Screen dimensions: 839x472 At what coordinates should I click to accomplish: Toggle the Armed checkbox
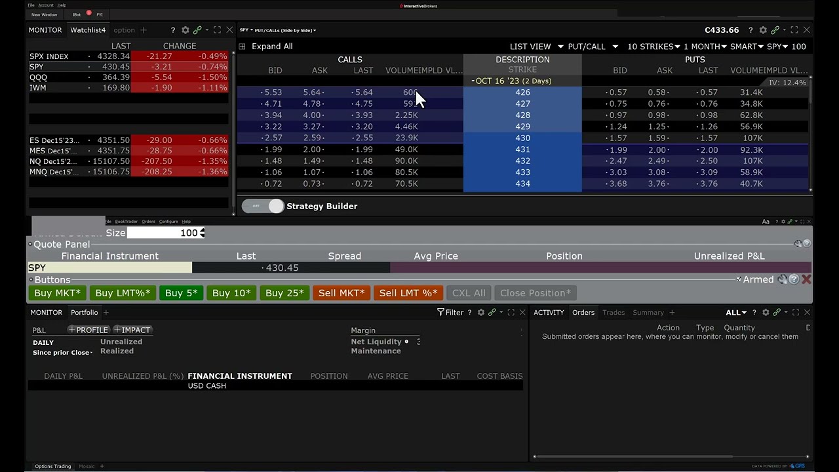(x=739, y=279)
